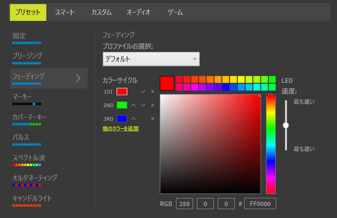Select the 3RD blue cycle color swatch
This screenshot has height=218, width=337.
(x=122, y=118)
